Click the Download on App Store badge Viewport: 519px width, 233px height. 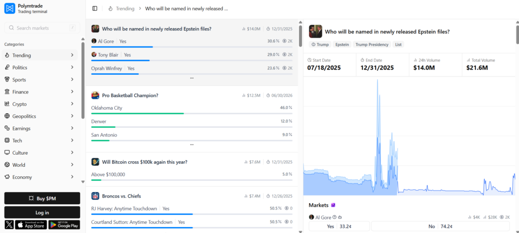tap(31, 224)
